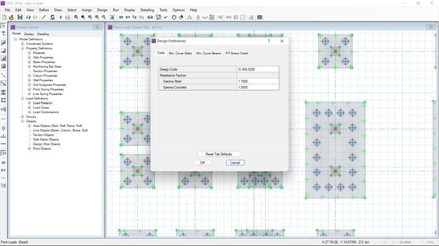Click the New Model toolbar icon
The height and width of the screenshot is (246, 439).
[x=4, y=17]
